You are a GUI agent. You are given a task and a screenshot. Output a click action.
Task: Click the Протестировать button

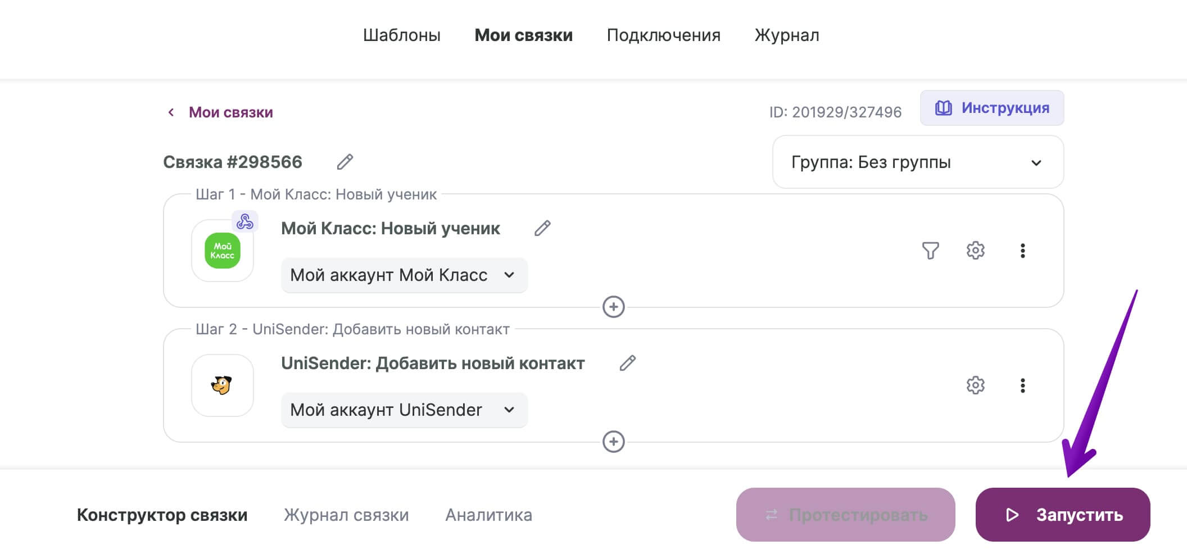click(846, 515)
